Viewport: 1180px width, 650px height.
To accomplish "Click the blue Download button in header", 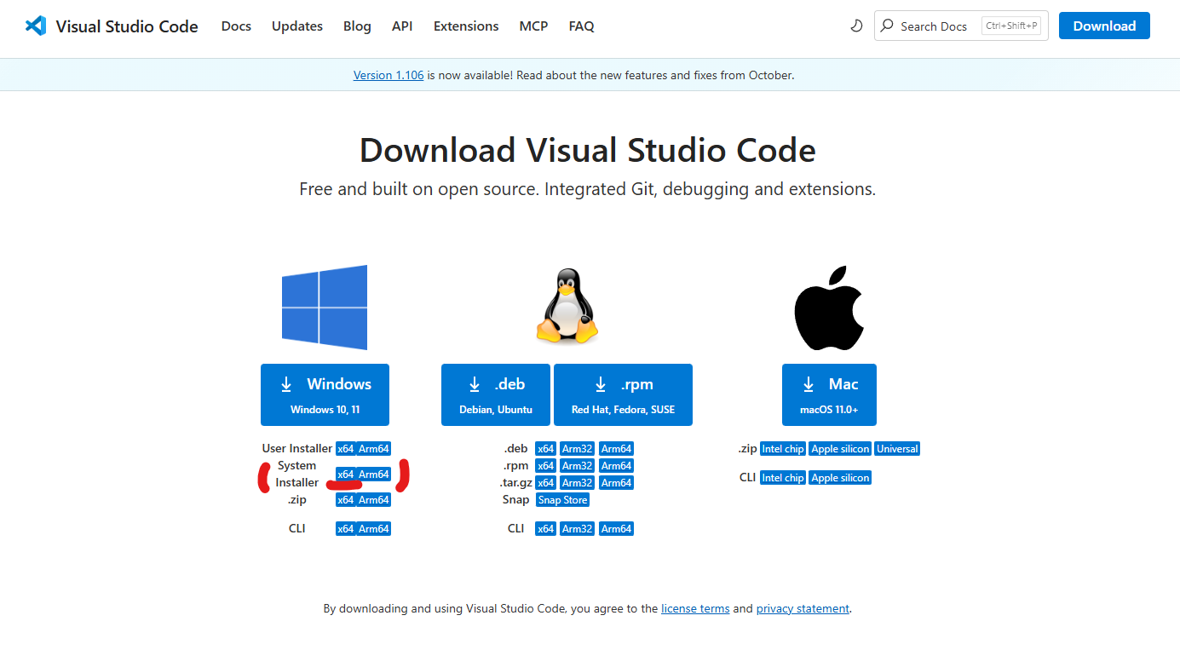I will tap(1104, 26).
